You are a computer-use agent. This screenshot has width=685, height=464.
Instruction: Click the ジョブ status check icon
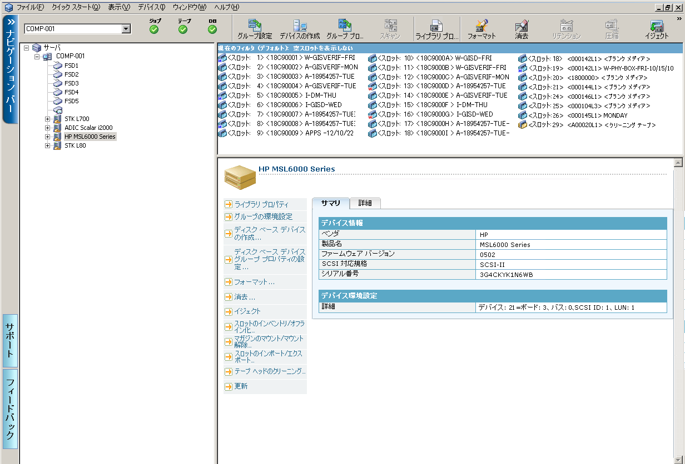click(x=155, y=29)
